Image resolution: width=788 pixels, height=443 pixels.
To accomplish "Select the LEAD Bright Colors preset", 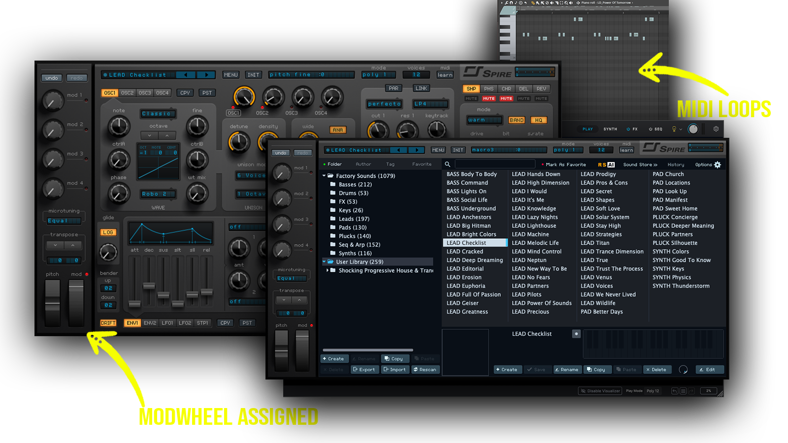I will 471,234.
